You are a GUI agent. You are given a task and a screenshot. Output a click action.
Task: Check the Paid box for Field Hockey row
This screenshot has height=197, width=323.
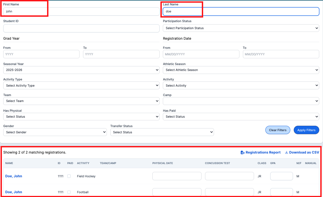[x=69, y=176]
